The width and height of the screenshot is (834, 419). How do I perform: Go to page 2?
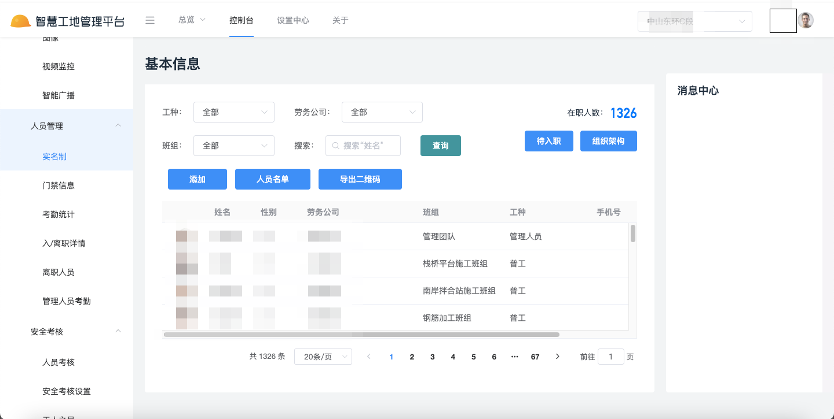tap(412, 357)
